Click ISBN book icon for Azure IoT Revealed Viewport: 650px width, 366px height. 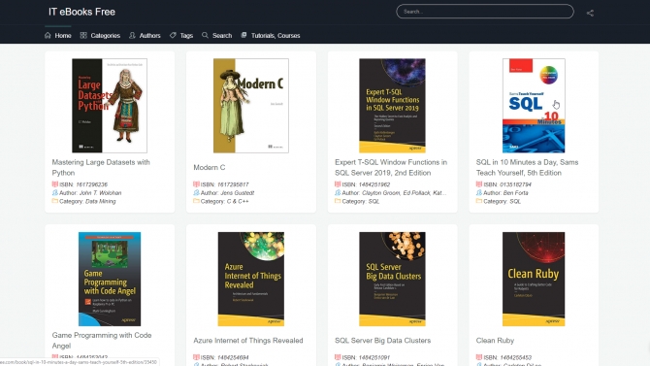(x=196, y=357)
